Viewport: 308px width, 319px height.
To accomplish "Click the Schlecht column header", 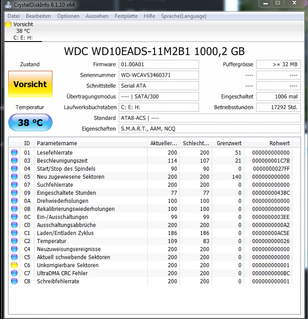I will [x=196, y=143].
